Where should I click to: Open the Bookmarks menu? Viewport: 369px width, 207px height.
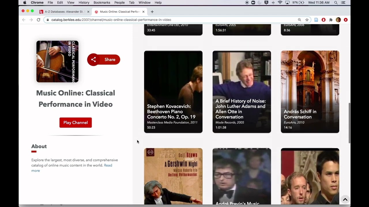click(102, 3)
